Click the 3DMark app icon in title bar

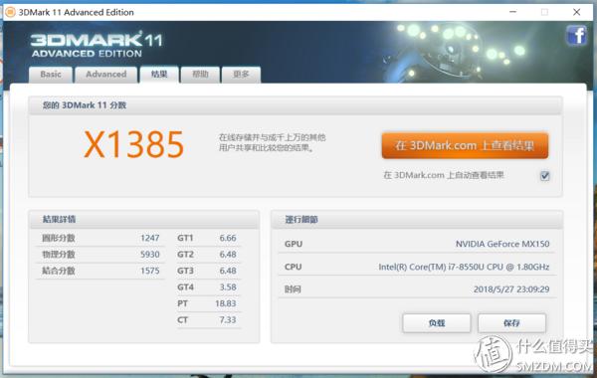[x=10, y=12]
